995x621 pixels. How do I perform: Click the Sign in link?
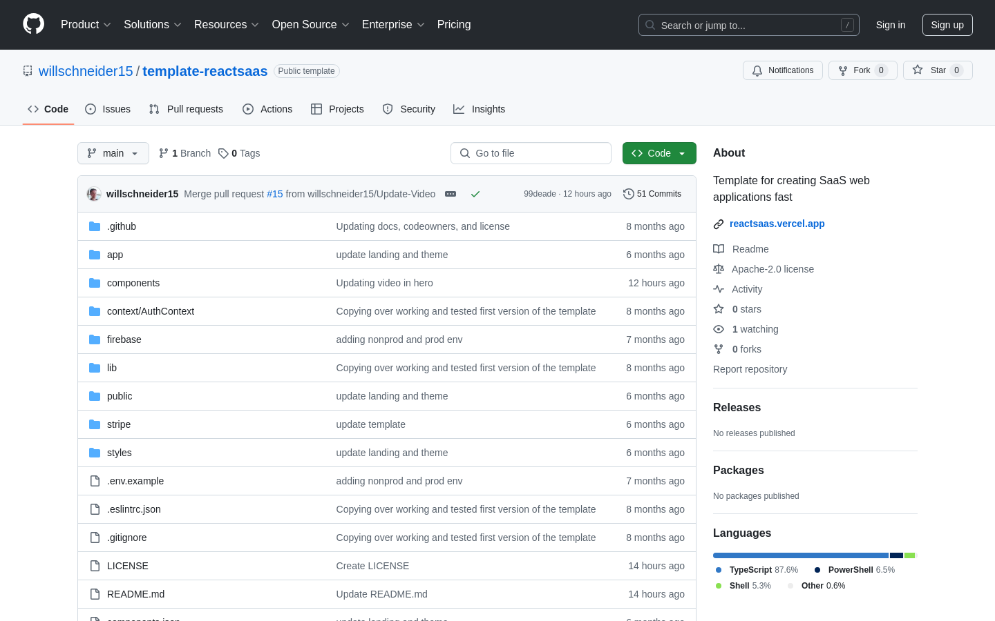tap(891, 25)
